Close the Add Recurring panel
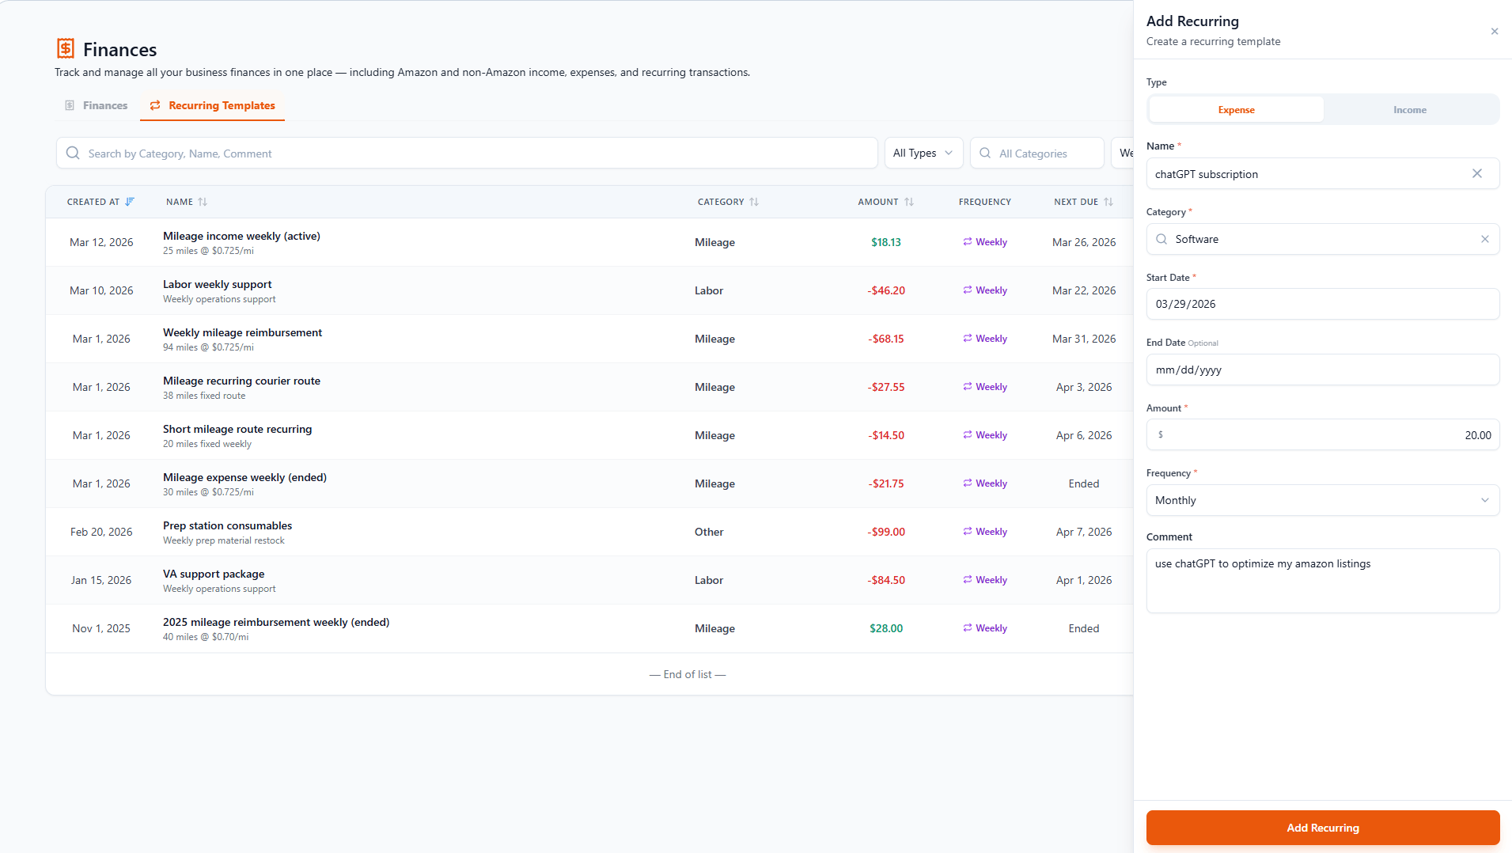This screenshot has width=1512, height=853. click(x=1494, y=32)
